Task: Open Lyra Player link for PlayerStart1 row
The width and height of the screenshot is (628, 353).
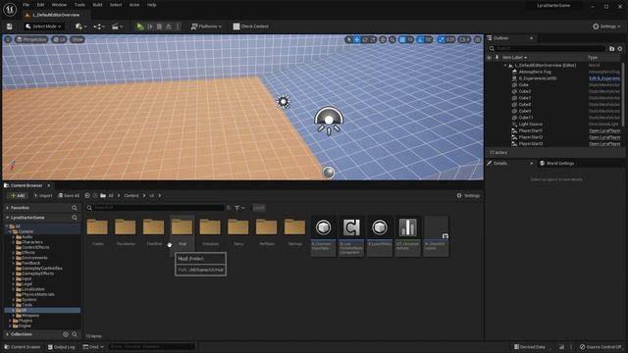Action: 604,130
